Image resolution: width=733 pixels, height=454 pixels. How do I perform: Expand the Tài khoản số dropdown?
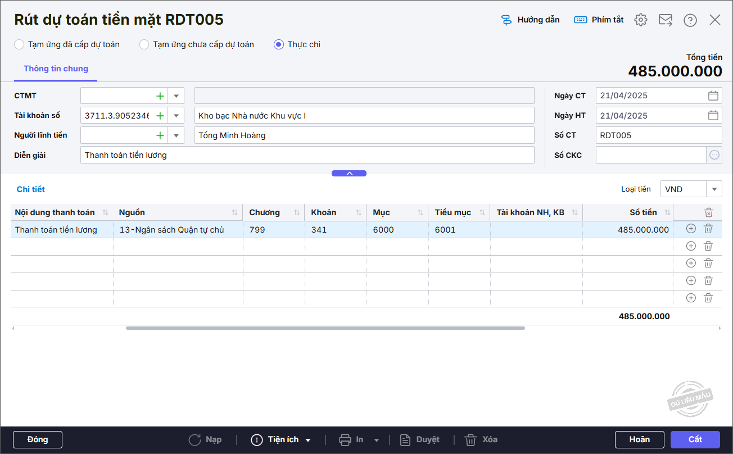[176, 116]
